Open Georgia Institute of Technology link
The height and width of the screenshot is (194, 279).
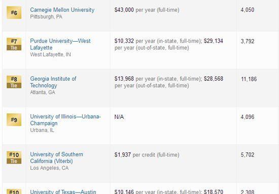click(53, 82)
